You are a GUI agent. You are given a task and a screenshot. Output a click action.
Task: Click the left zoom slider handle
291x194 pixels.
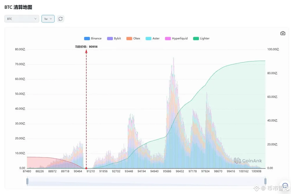tap(27, 181)
